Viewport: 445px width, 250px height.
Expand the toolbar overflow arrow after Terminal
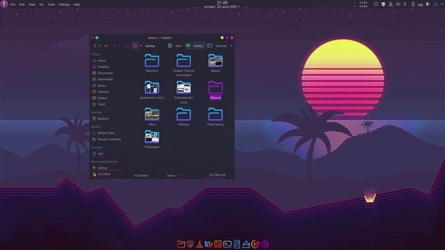pyautogui.click(x=232, y=46)
